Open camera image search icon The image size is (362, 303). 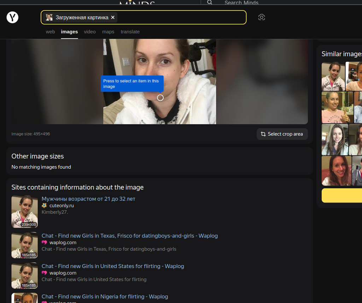[x=261, y=17]
